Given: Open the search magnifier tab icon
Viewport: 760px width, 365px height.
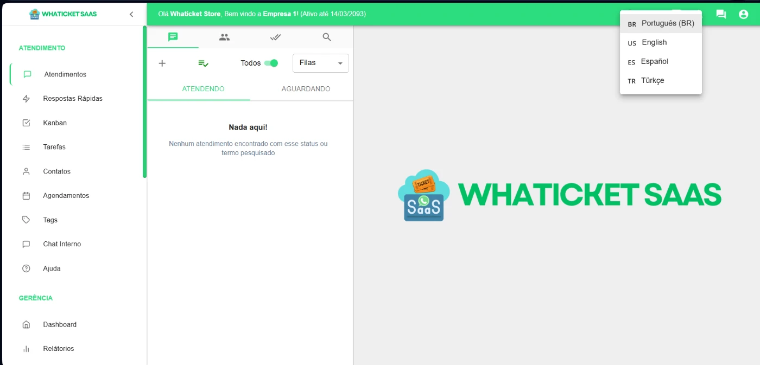Looking at the screenshot, I should click(327, 37).
